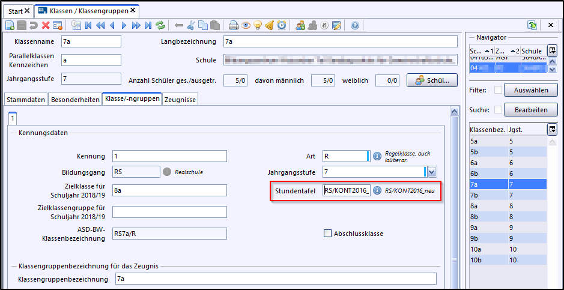Open the Stammdaten tab
Image resolution: width=564 pixels, height=290 pixels.
click(x=26, y=100)
